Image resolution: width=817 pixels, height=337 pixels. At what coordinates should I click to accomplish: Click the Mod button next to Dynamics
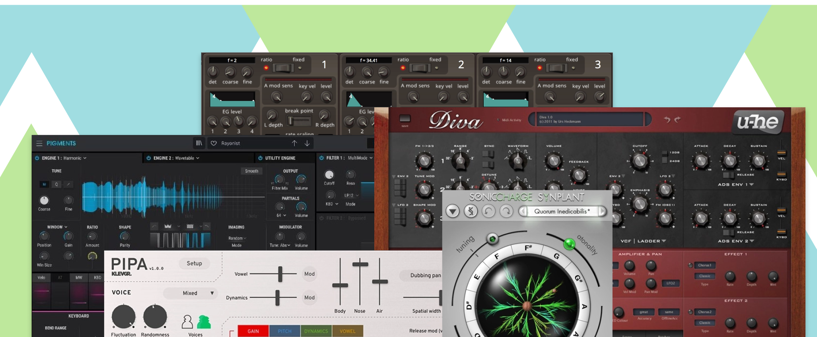click(309, 298)
